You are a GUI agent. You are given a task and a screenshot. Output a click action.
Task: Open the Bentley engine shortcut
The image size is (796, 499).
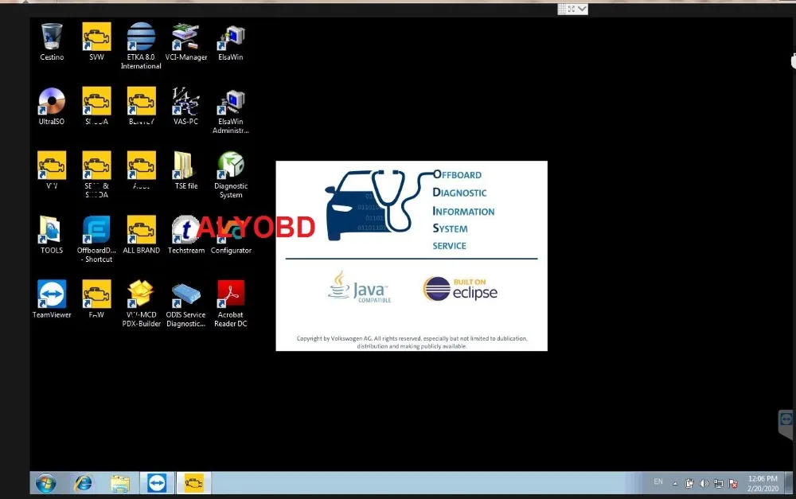(141, 106)
